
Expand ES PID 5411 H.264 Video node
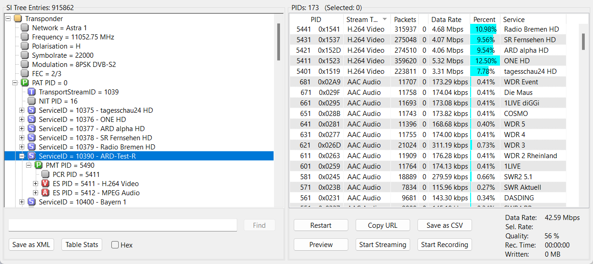tap(35, 184)
